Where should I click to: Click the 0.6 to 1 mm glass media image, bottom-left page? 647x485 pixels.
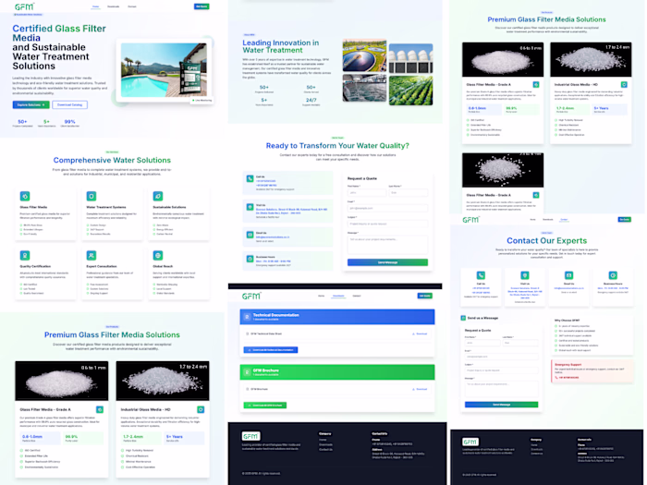62,381
